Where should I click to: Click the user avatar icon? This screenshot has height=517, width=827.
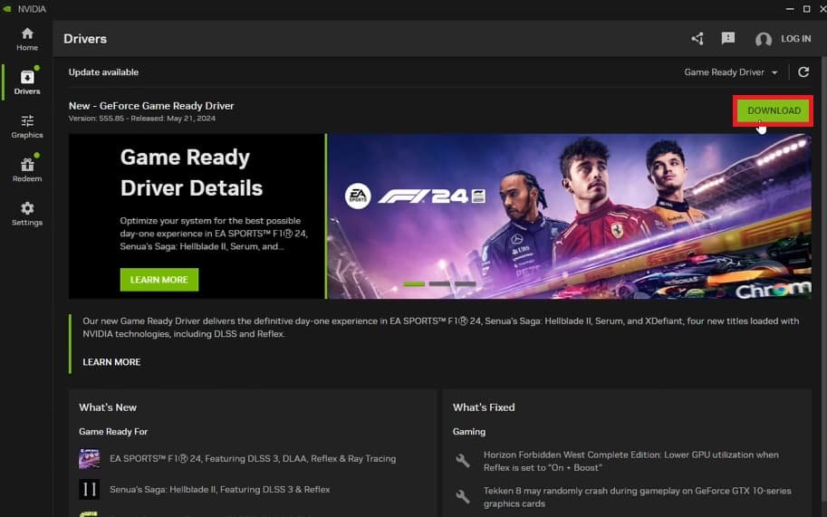coord(764,40)
